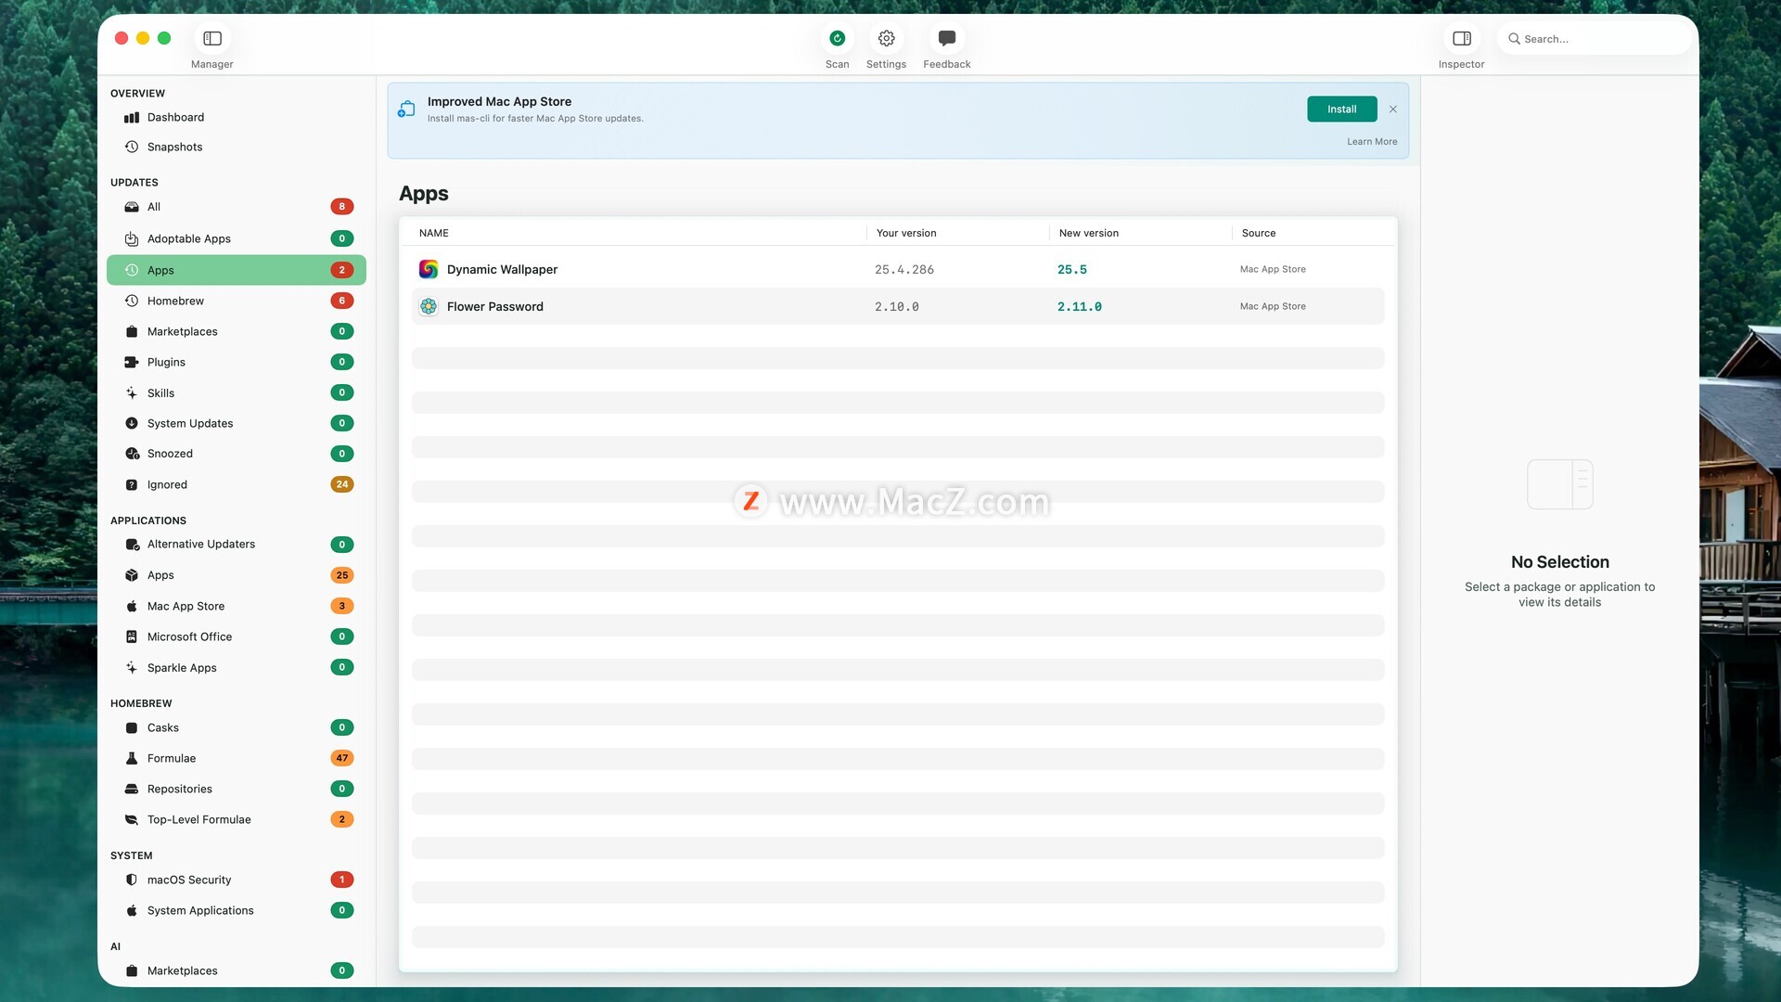Image resolution: width=1781 pixels, height=1002 pixels.
Task: Click the Search field
Action: [x=1594, y=39]
